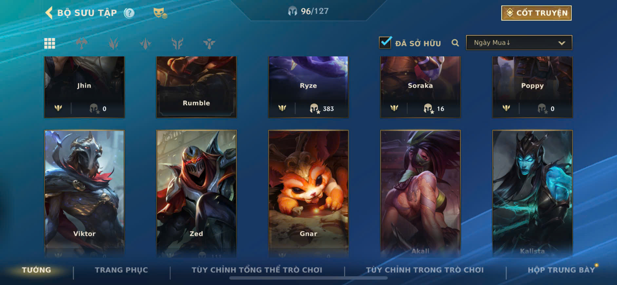
Task: Open Tùy Chỉnh Tổng Thể Trò Chơi tab
Action: [257, 270]
